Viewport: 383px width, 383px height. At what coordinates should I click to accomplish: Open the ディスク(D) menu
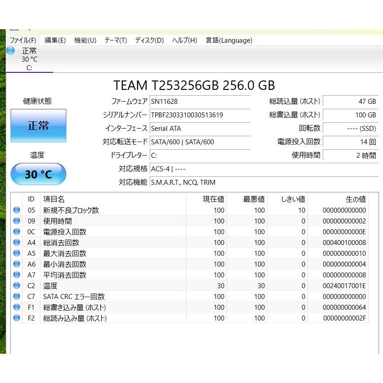tap(150, 40)
